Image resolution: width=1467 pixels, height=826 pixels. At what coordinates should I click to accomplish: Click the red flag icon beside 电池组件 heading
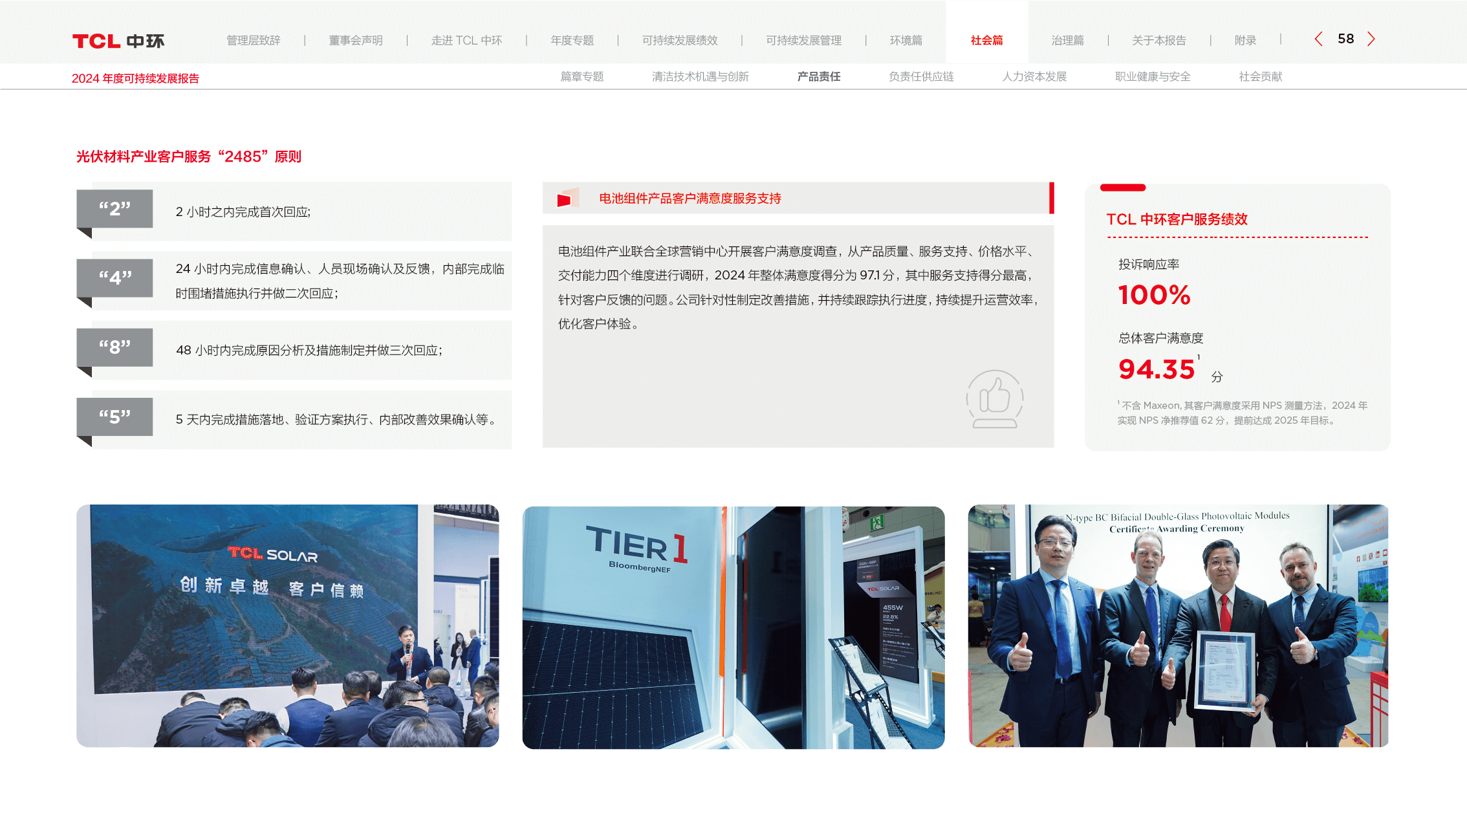tap(565, 199)
